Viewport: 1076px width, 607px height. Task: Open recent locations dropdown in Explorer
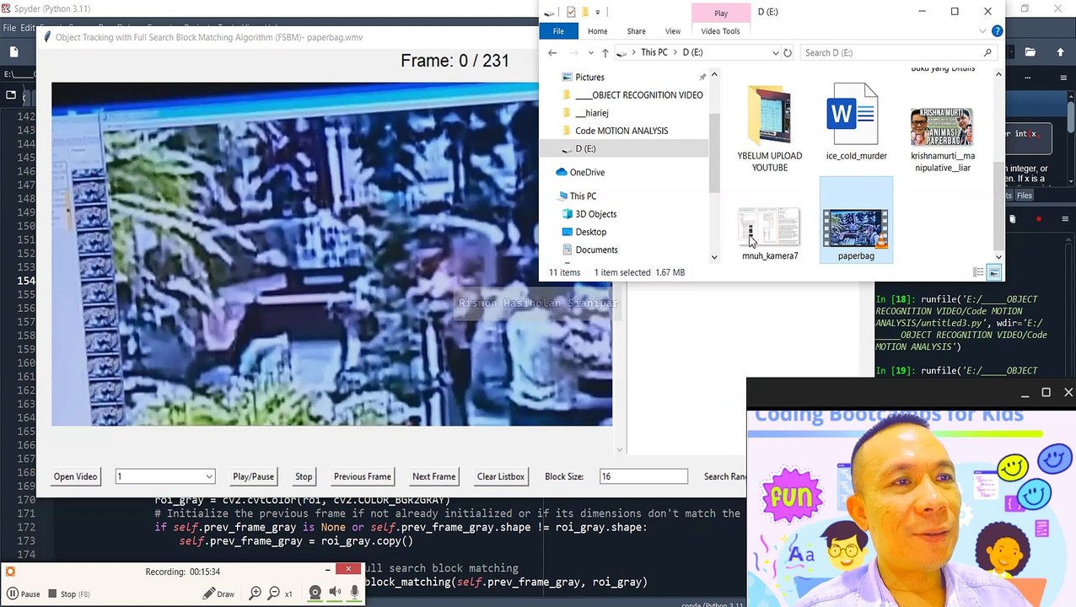tap(590, 52)
